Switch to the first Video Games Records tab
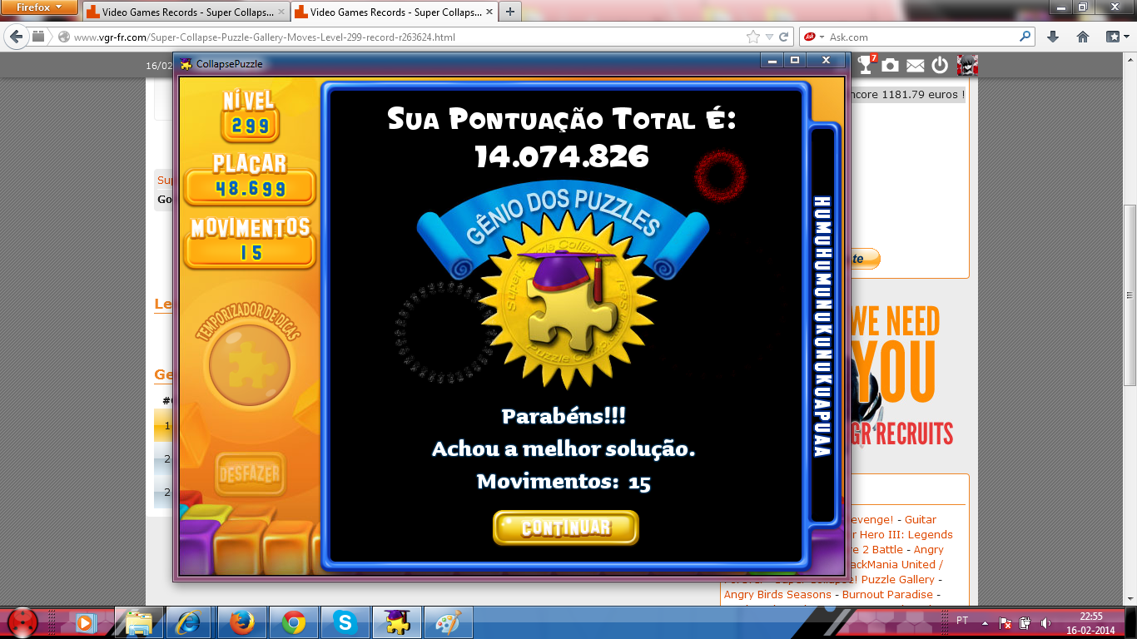 183,12
